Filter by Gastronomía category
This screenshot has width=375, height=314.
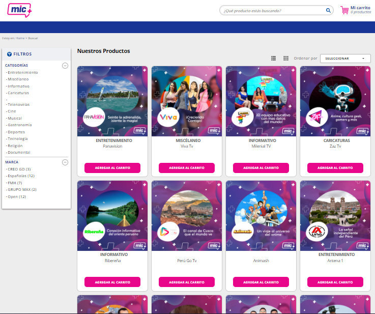coord(20,125)
